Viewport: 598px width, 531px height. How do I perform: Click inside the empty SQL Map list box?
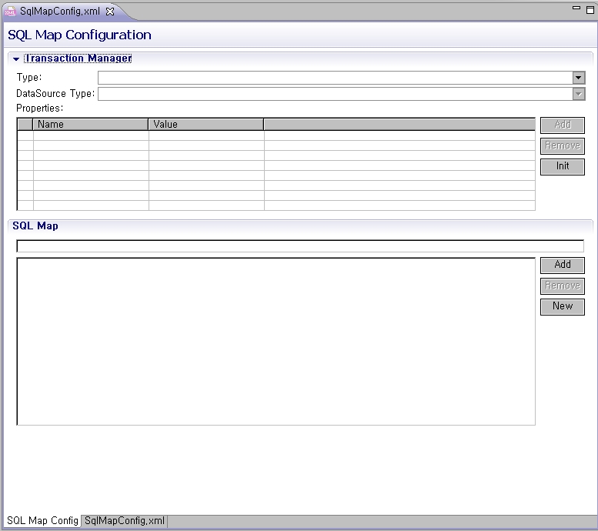click(x=276, y=341)
